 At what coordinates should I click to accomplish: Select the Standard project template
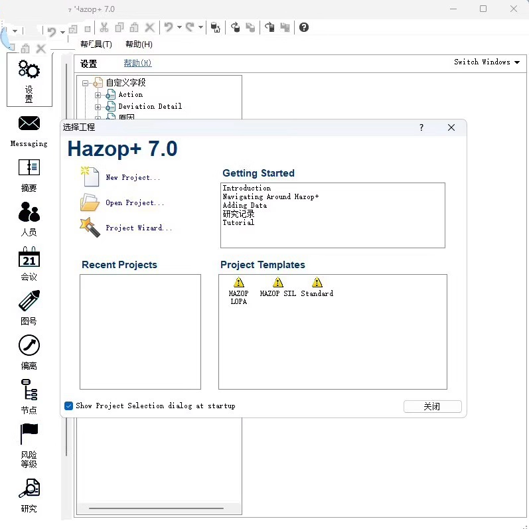point(317,287)
